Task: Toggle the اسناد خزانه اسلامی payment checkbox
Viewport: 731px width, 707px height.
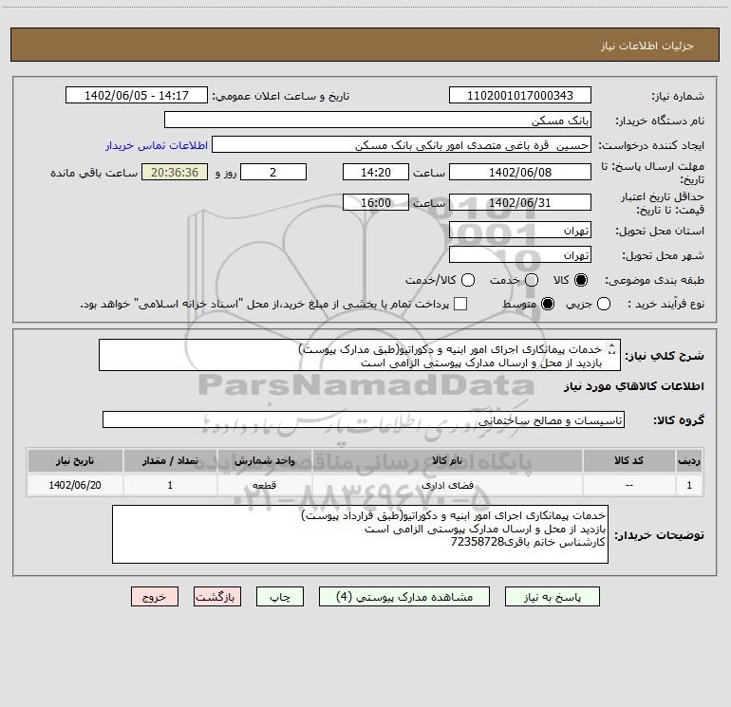Action: (x=460, y=304)
